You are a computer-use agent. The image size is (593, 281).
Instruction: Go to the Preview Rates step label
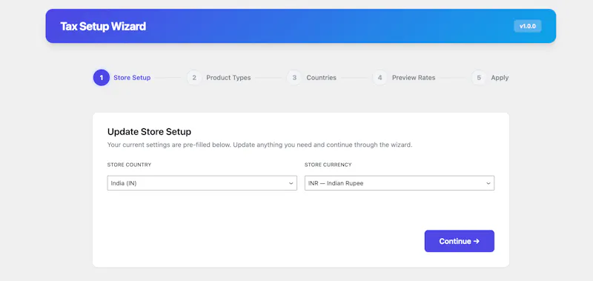coord(414,78)
